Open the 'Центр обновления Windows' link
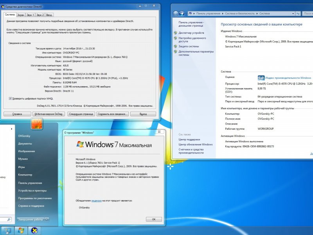The height and width of the screenshot is (235, 313). click(196, 144)
